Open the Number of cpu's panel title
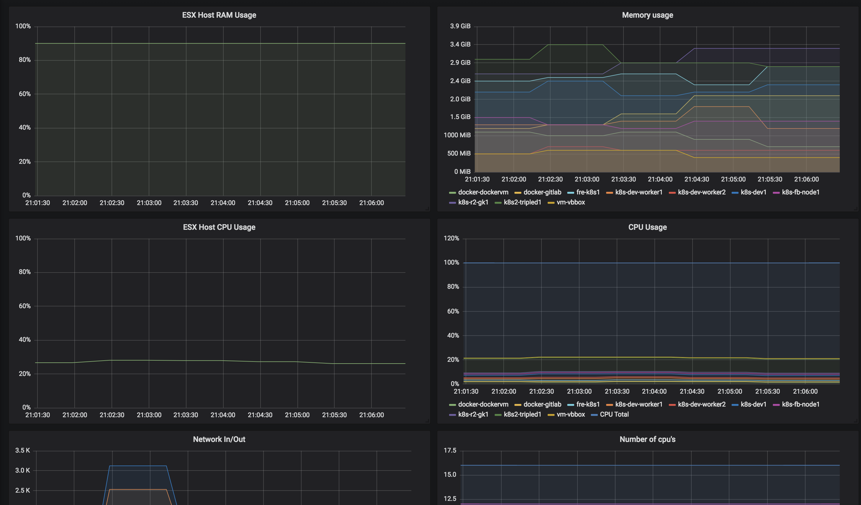 (647, 440)
